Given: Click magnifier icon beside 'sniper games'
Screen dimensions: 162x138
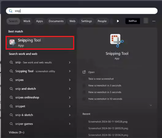Looking at the screenshot, I should tap(11, 124).
